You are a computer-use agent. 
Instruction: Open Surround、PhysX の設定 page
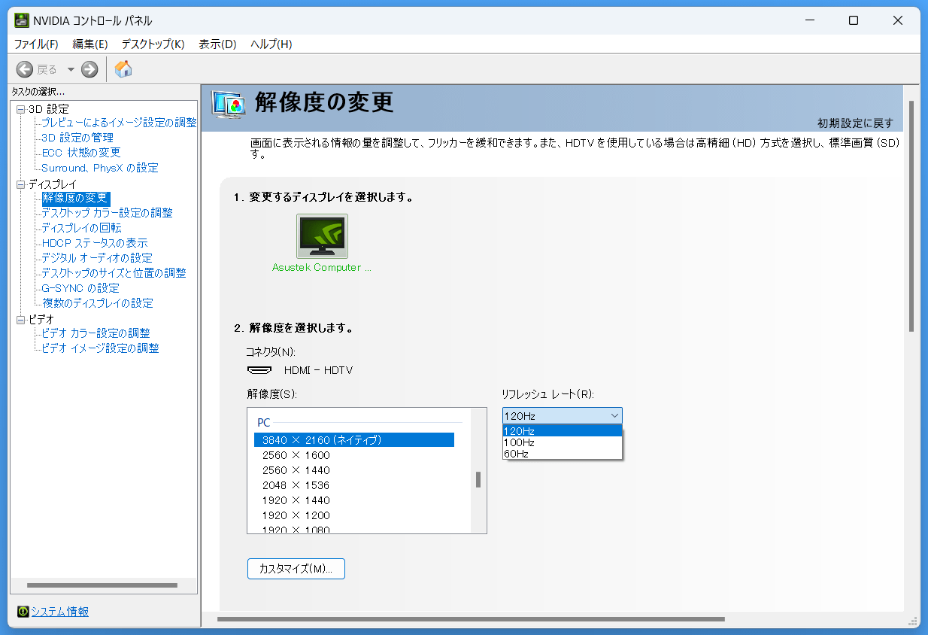[100, 168]
